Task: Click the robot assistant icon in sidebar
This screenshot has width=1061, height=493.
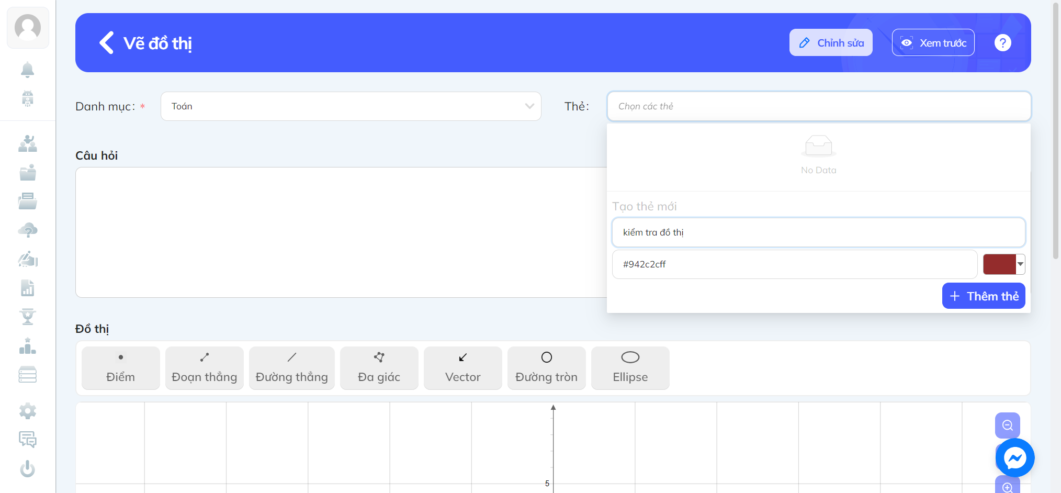Action: (28, 98)
